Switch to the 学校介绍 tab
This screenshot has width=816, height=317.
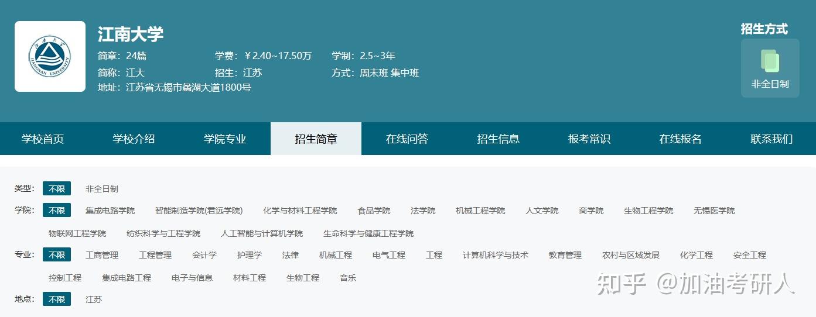[x=134, y=139]
